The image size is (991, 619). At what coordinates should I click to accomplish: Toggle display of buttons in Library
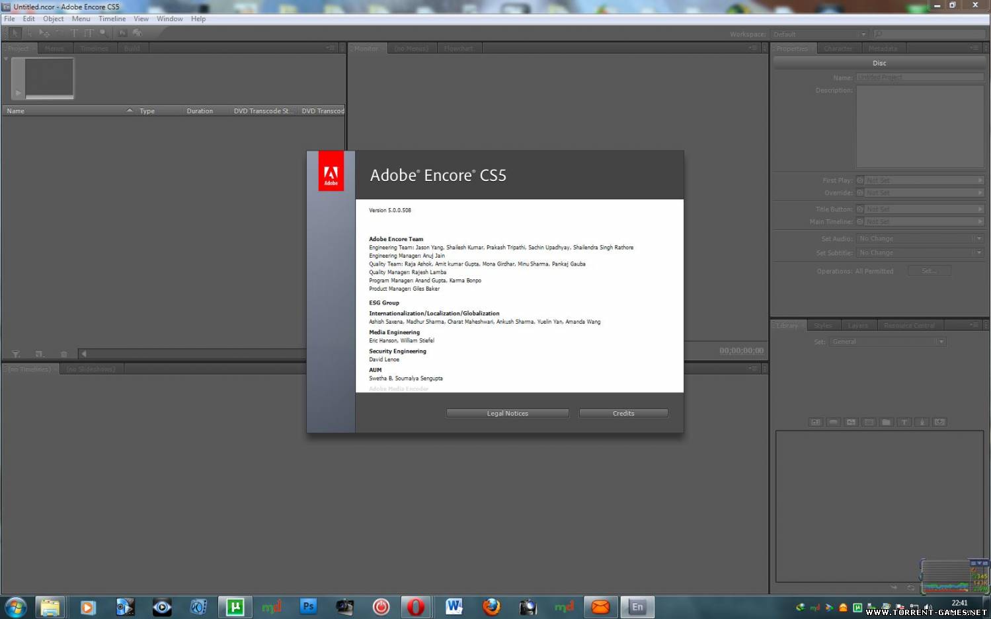834,422
